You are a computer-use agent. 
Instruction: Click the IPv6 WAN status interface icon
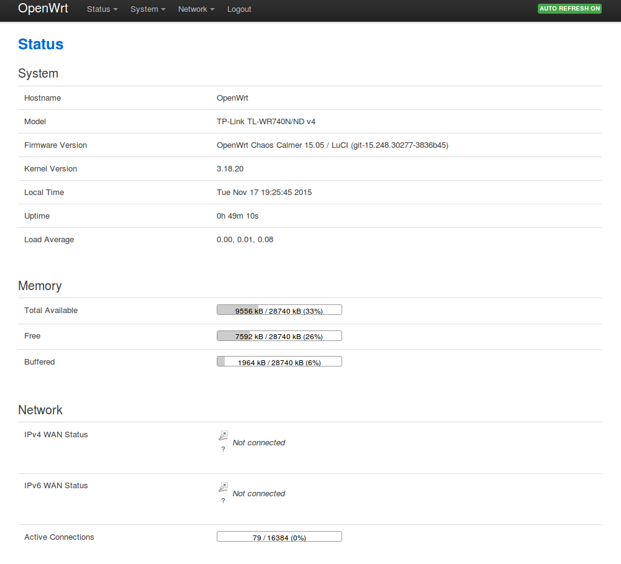[223, 486]
